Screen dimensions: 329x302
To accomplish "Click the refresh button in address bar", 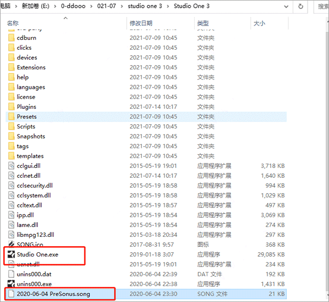I will [x=301, y=7].
